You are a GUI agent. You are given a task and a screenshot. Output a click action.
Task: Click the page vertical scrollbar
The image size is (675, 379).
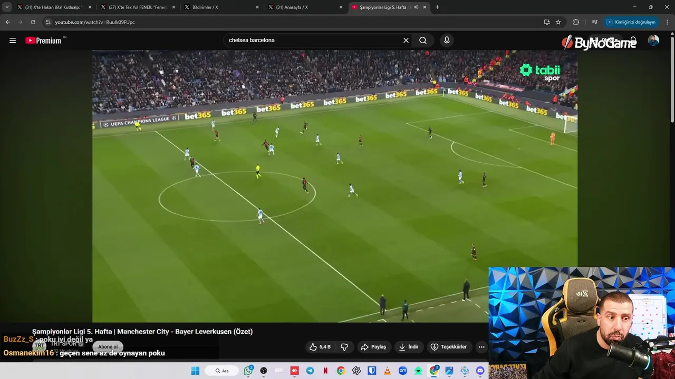pos(672,79)
